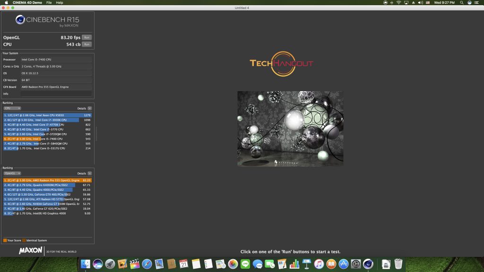
Task: Open the OpenGL ranking type dropdown
Action: point(12,173)
